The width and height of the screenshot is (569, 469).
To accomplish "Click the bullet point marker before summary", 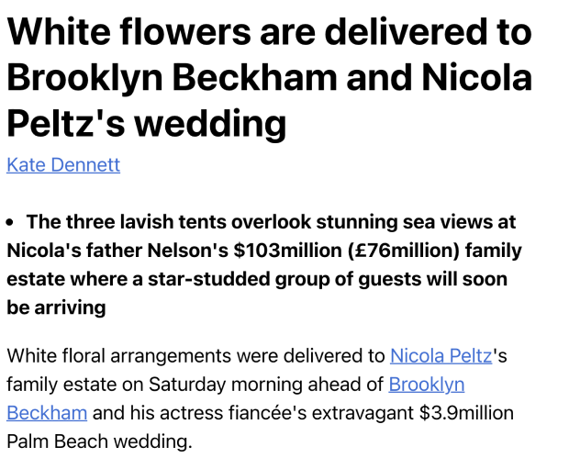I will point(10,222).
